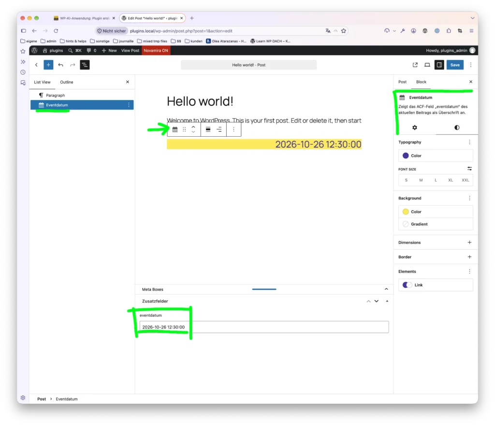Move the Eventdatum block up
This screenshot has width=495, height=426.
click(193, 127)
